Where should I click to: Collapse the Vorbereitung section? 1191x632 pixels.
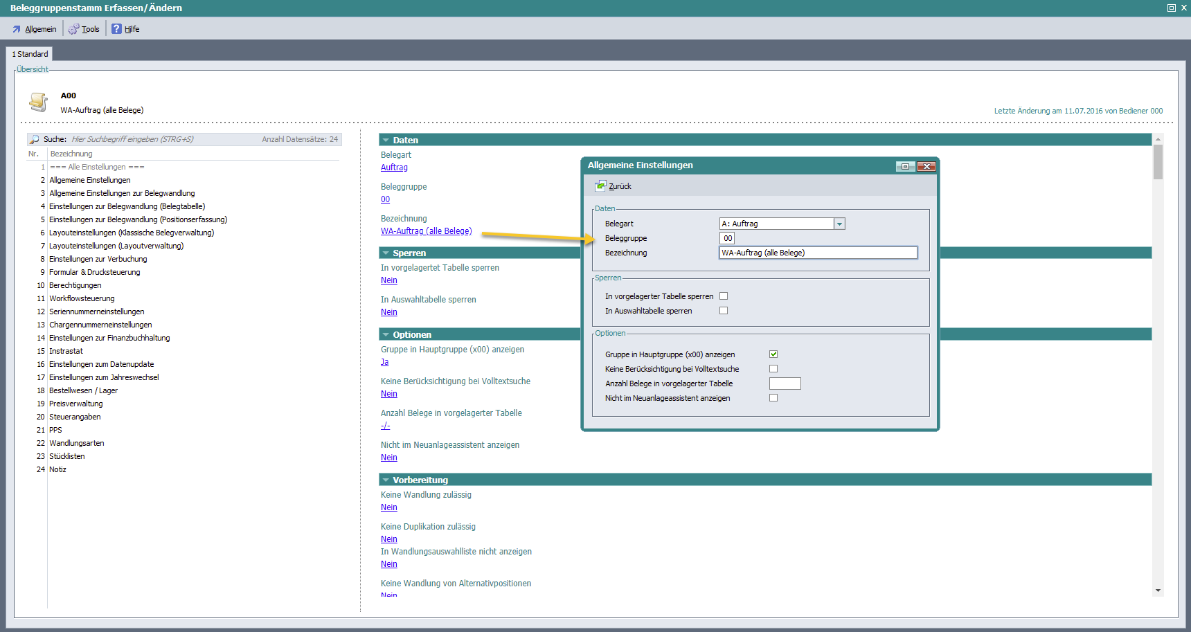click(x=386, y=480)
